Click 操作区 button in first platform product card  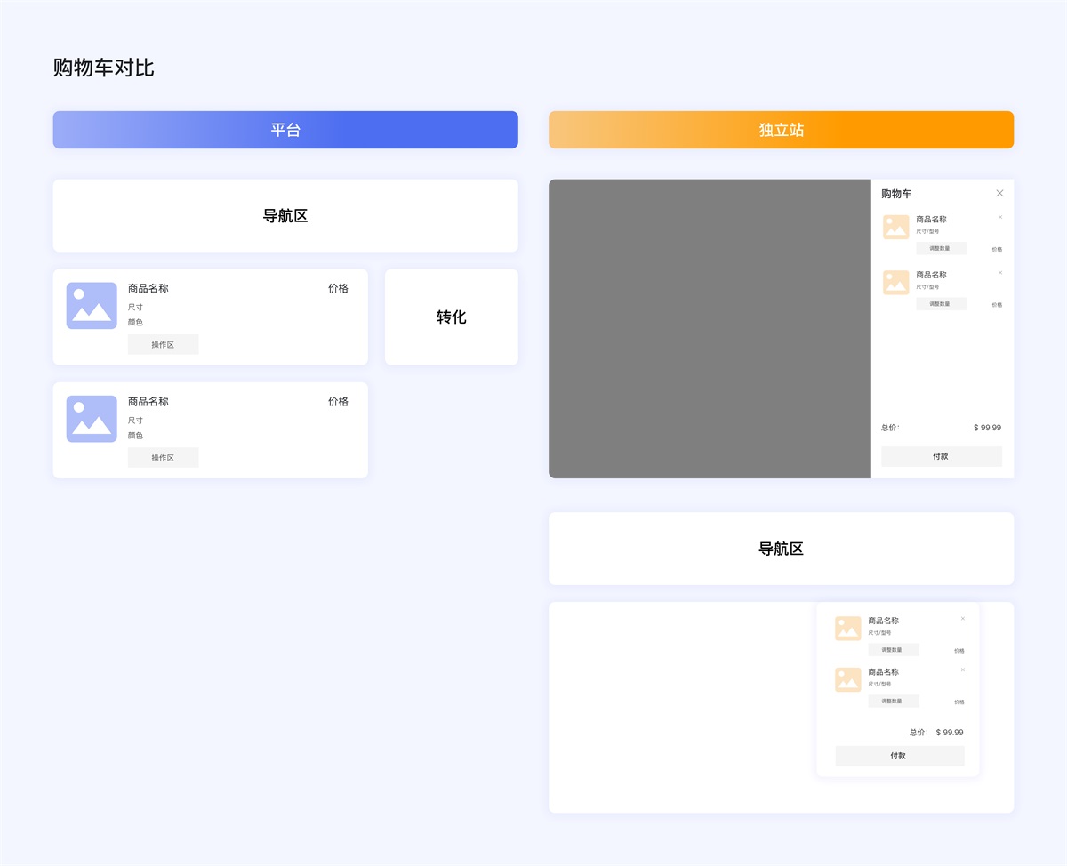[163, 345]
